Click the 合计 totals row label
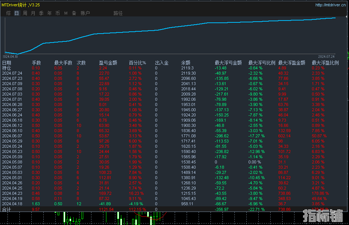The height and width of the screenshot is (225, 349). pos(7,210)
